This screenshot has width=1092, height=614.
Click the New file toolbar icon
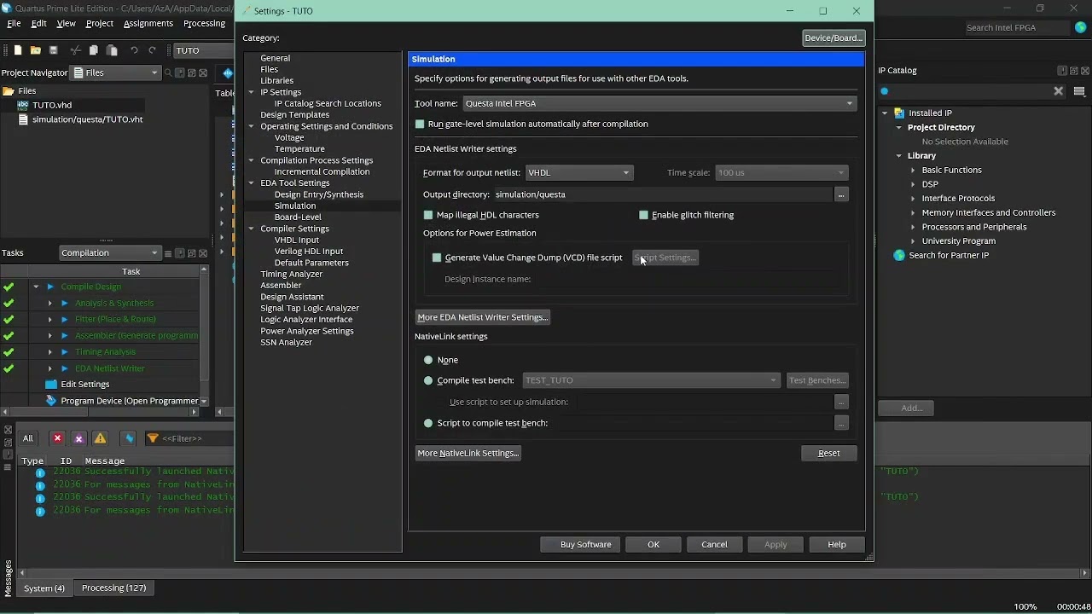tap(17, 50)
